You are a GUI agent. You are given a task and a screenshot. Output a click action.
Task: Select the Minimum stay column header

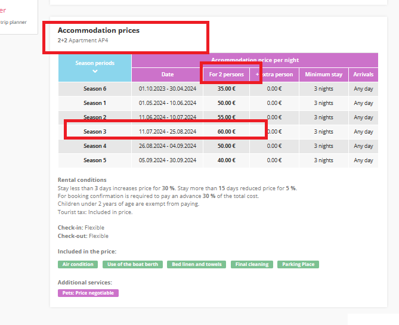coord(324,75)
